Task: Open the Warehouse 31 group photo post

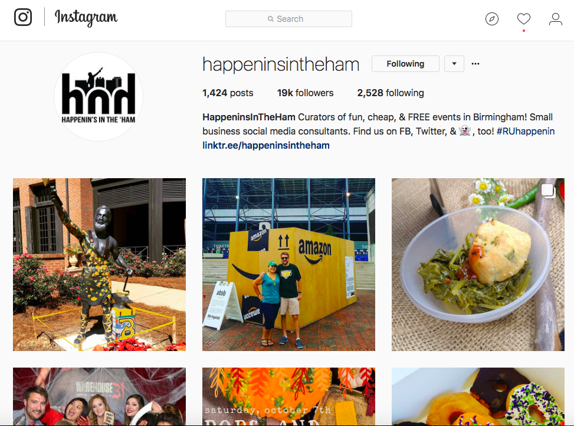Action: 99,396
